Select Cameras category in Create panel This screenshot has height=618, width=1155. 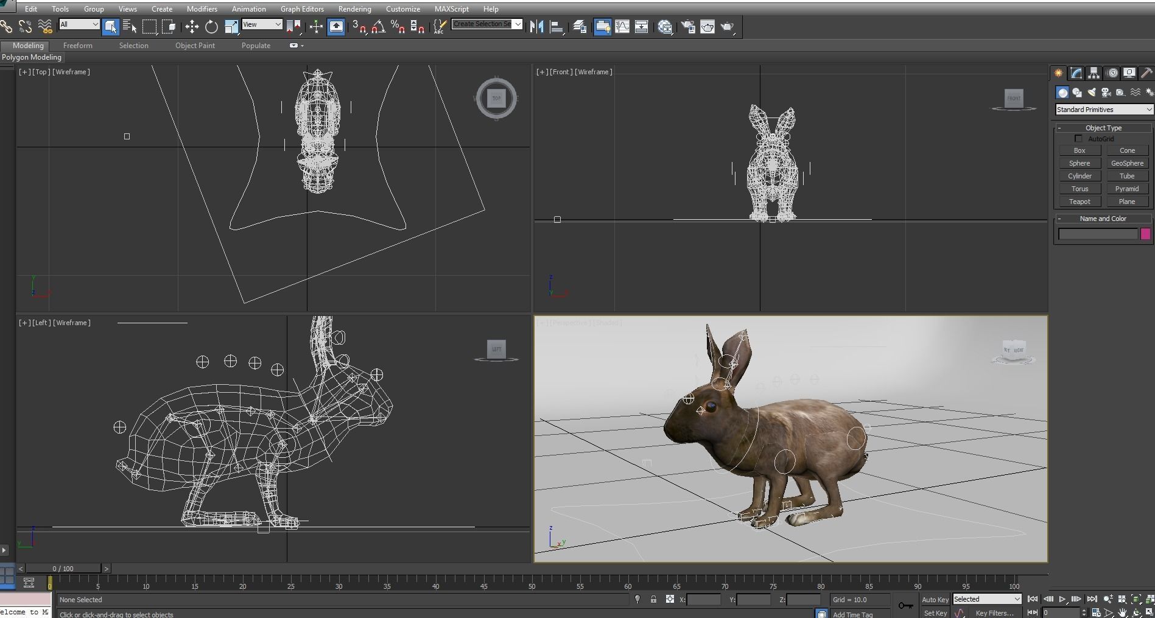1106,93
